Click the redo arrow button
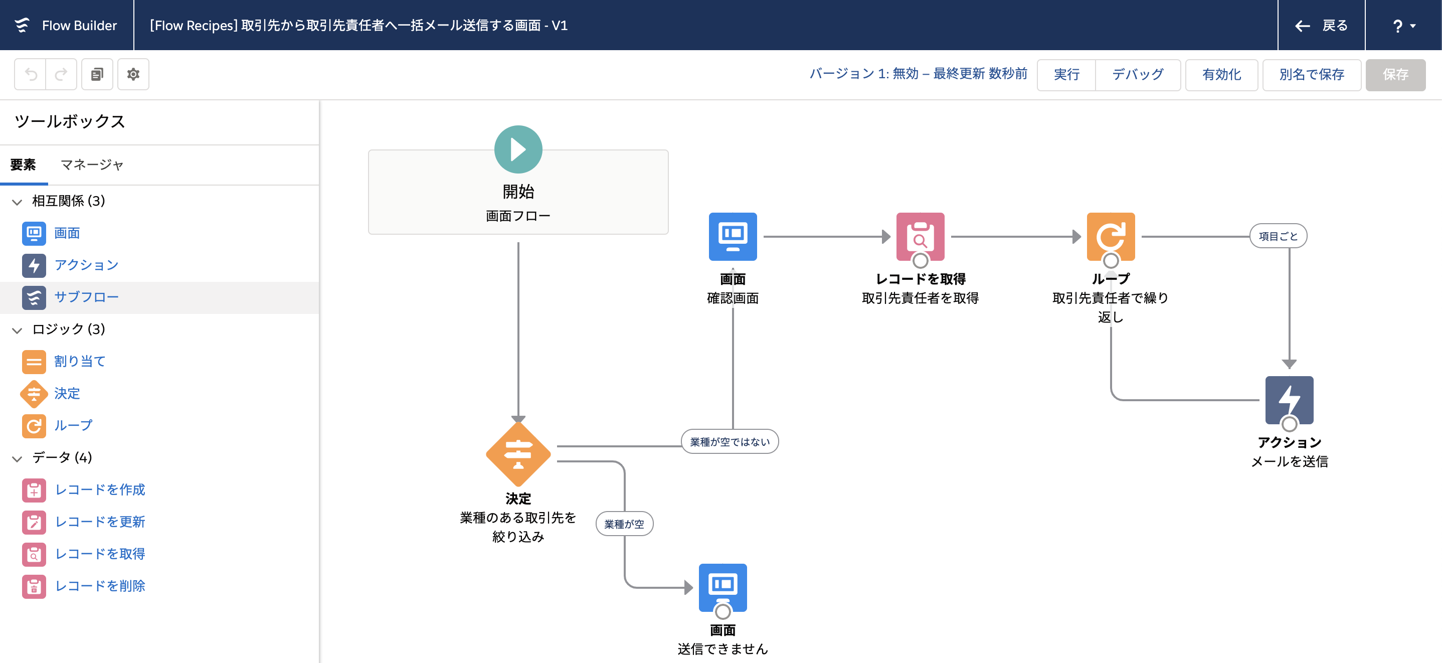Screen dimensions: 1442x663 pyautogui.click(x=61, y=74)
